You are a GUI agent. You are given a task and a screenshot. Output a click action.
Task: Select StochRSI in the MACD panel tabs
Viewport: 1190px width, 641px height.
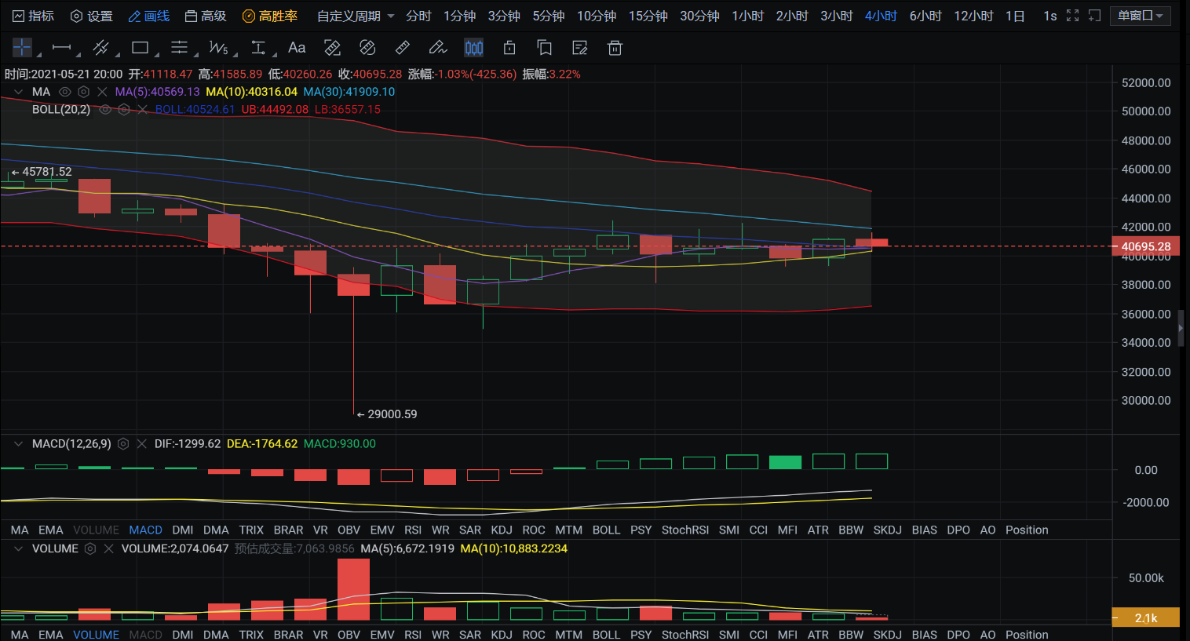coord(685,530)
